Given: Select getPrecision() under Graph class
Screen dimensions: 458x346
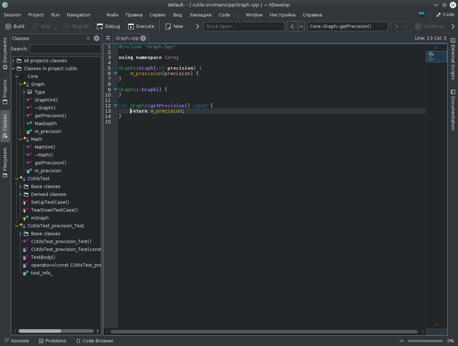Looking at the screenshot, I should click(x=50, y=116).
